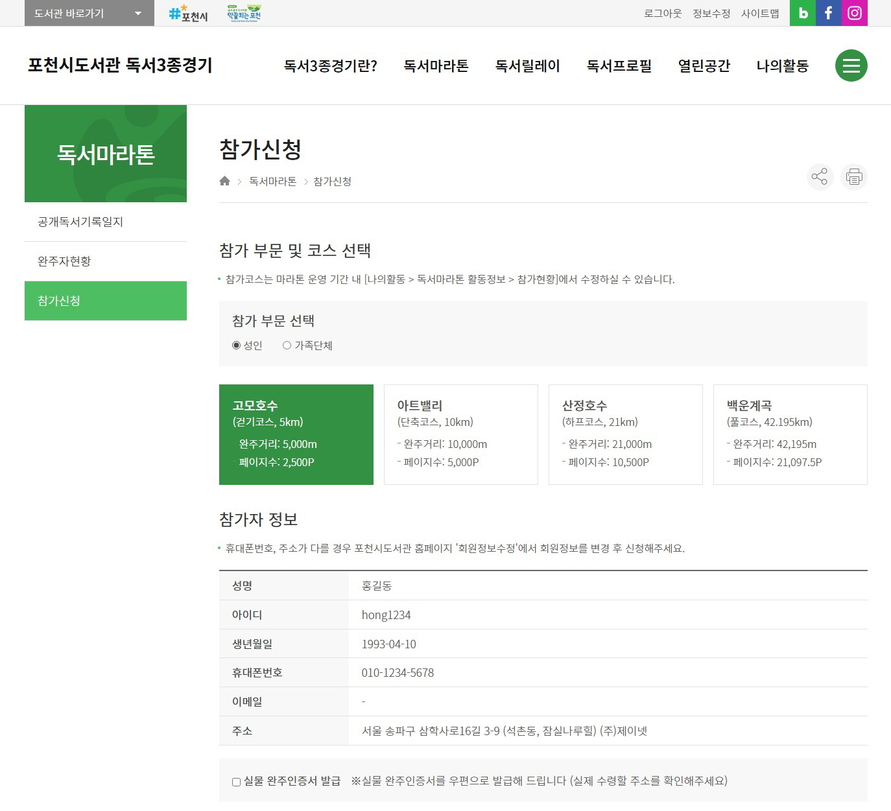Visit the library's Facebook page icon

point(828,12)
